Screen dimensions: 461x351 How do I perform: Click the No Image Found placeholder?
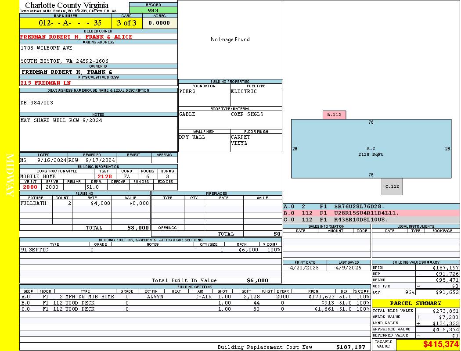[x=230, y=39]
